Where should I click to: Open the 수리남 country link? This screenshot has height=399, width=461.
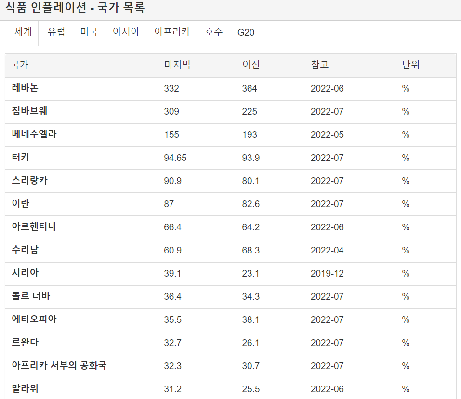[x=25, y=250]
